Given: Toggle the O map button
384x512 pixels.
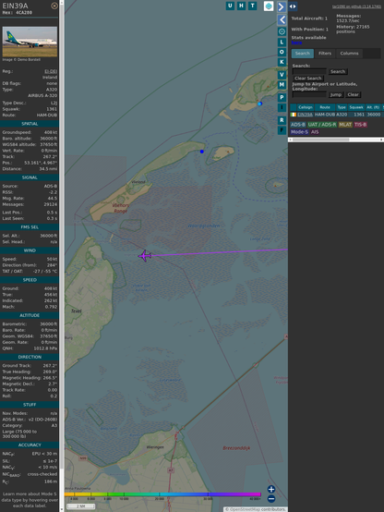Looking at the screenshot, I should pyautogui.click(x=282, y=52).
